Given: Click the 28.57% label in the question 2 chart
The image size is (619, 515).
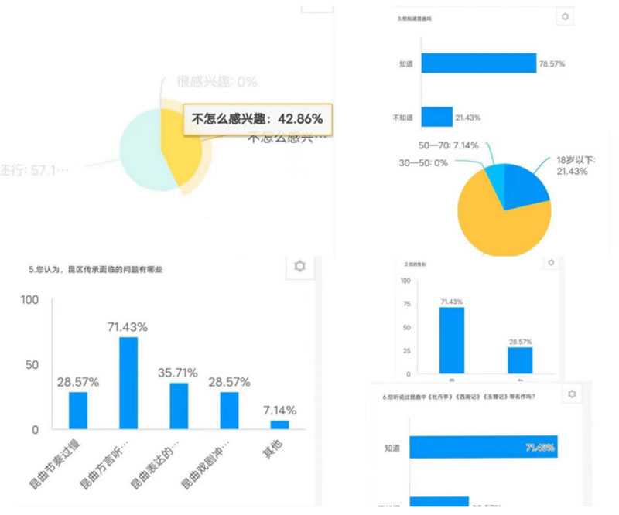Looking at the screenshot, I should pyautogui.click(x=520, y=342).
